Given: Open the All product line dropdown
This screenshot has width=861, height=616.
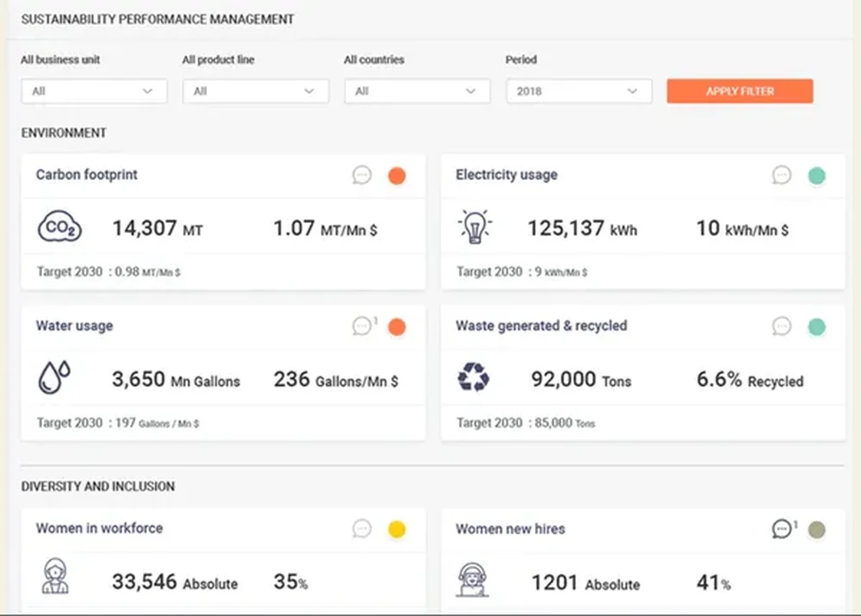Looking at the screenshot, I should point(256,91).
